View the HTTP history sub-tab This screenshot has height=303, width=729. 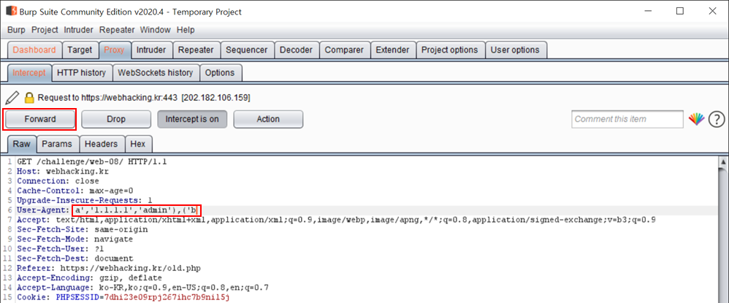point(82,73)
